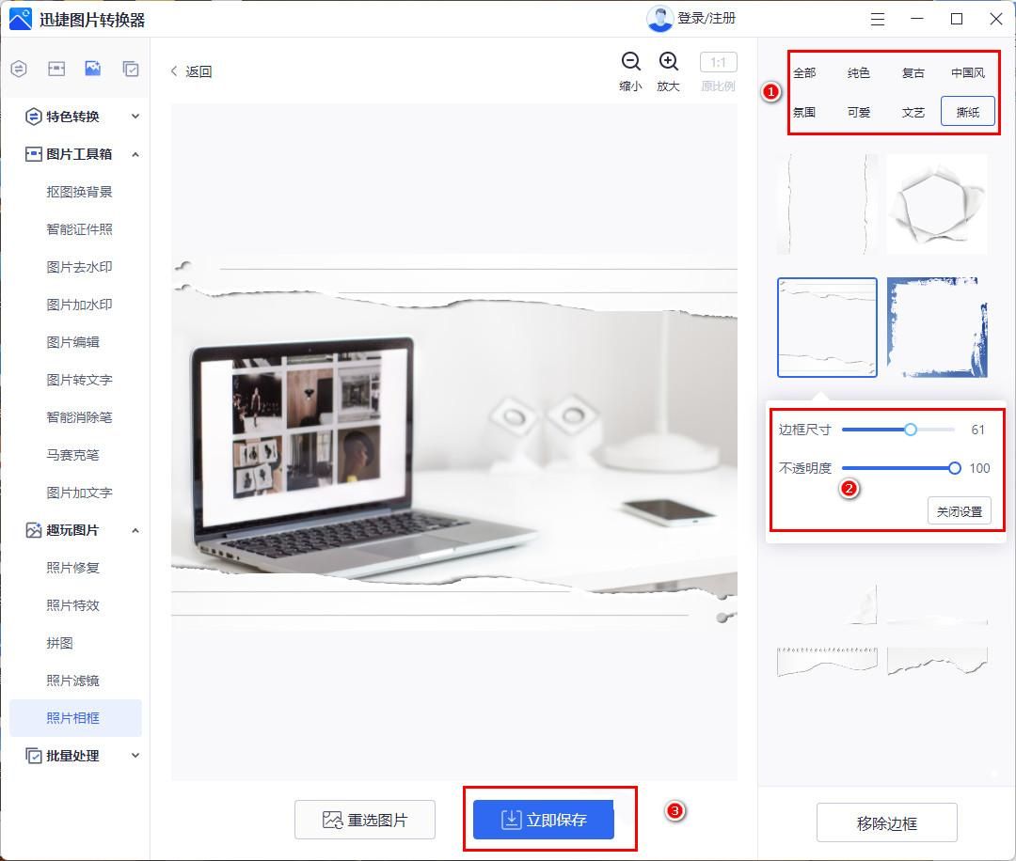Switch to the 复古 frame category
Screen dimensions: 1016x861
[913, 73]
